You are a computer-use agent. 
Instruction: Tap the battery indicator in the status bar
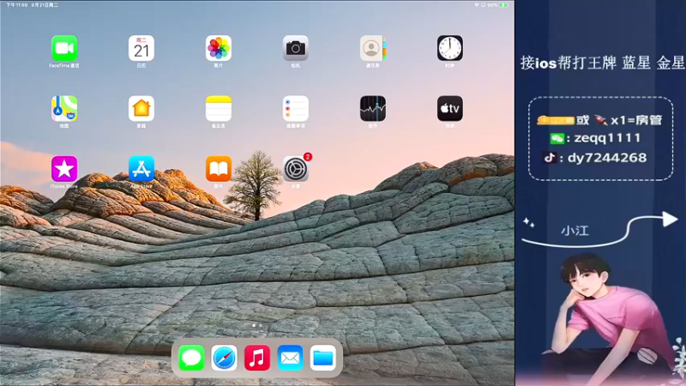[503, 5]
